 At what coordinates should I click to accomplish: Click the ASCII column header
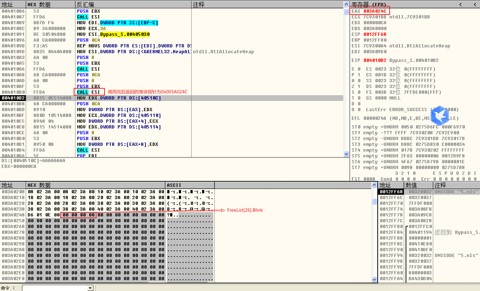[x=190, y=185]
